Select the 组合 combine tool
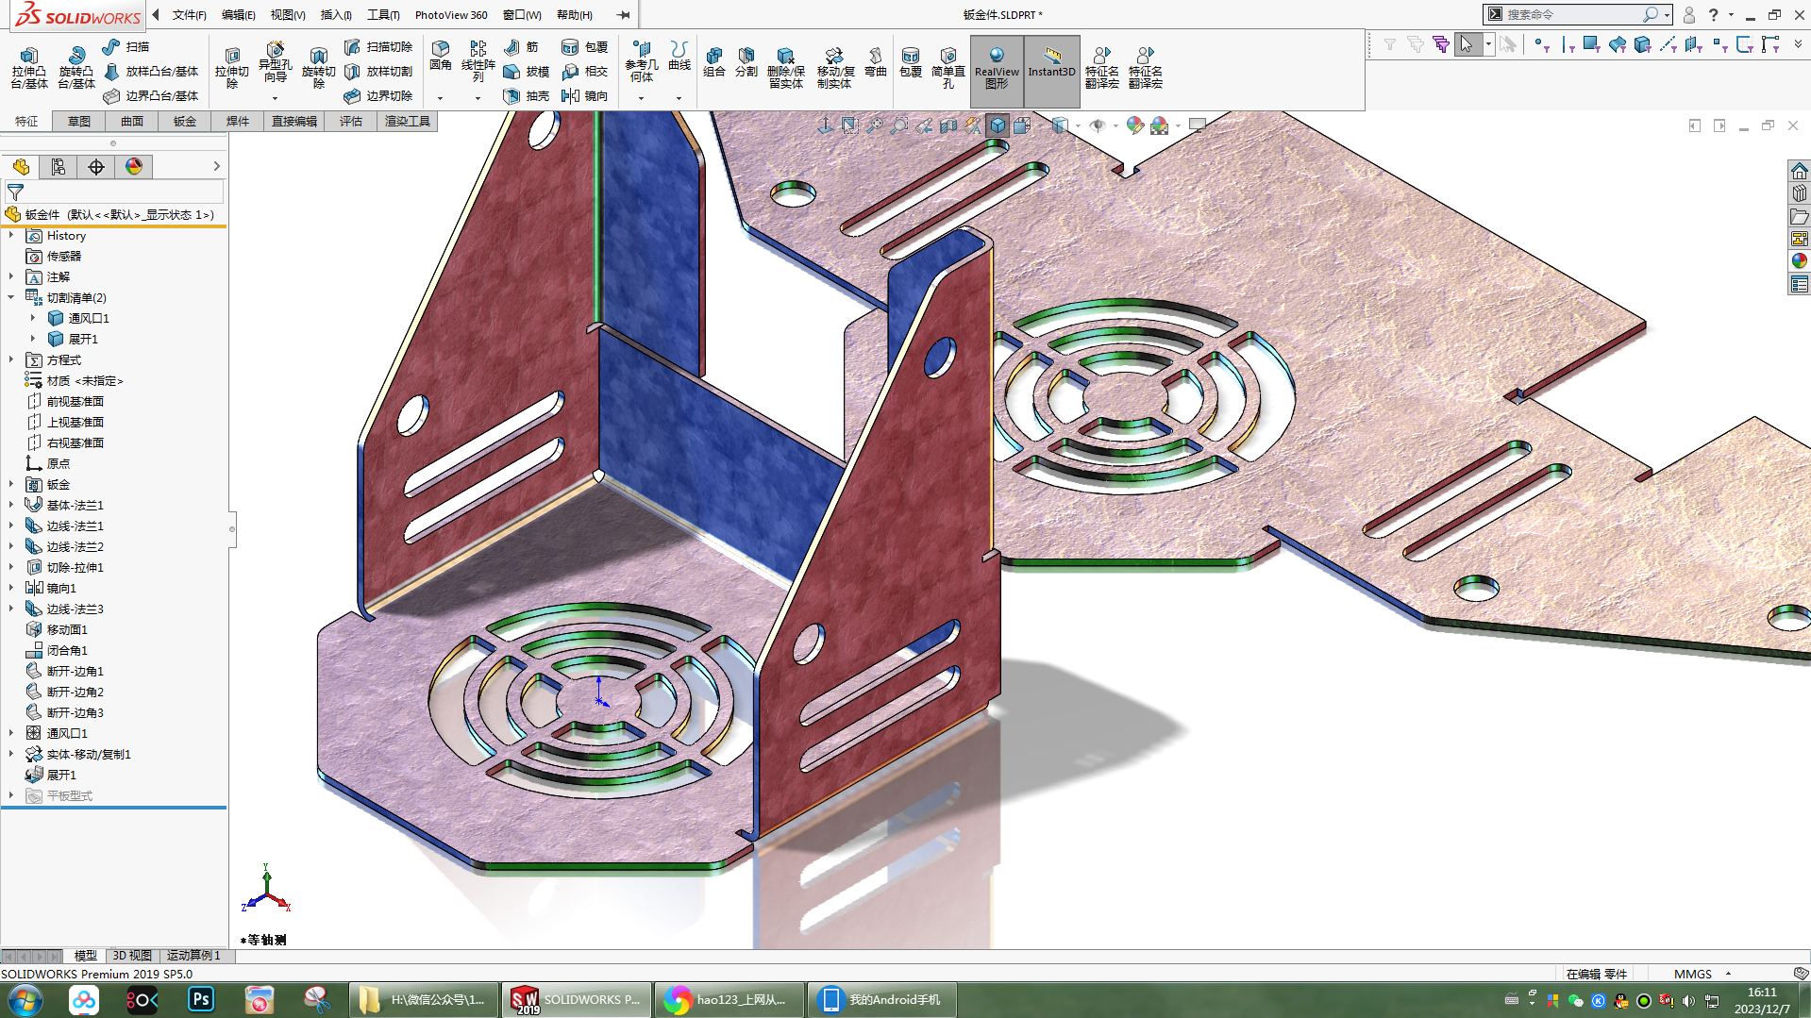Screen dimensions: 1811x1018 coord(714,62)
